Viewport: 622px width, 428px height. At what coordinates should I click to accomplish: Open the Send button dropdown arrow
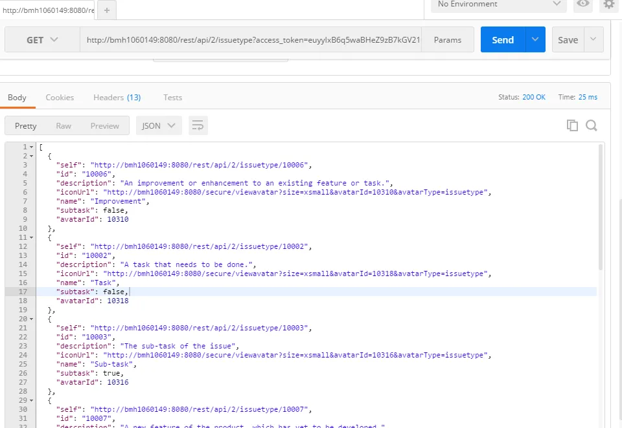tap(535, 39)
